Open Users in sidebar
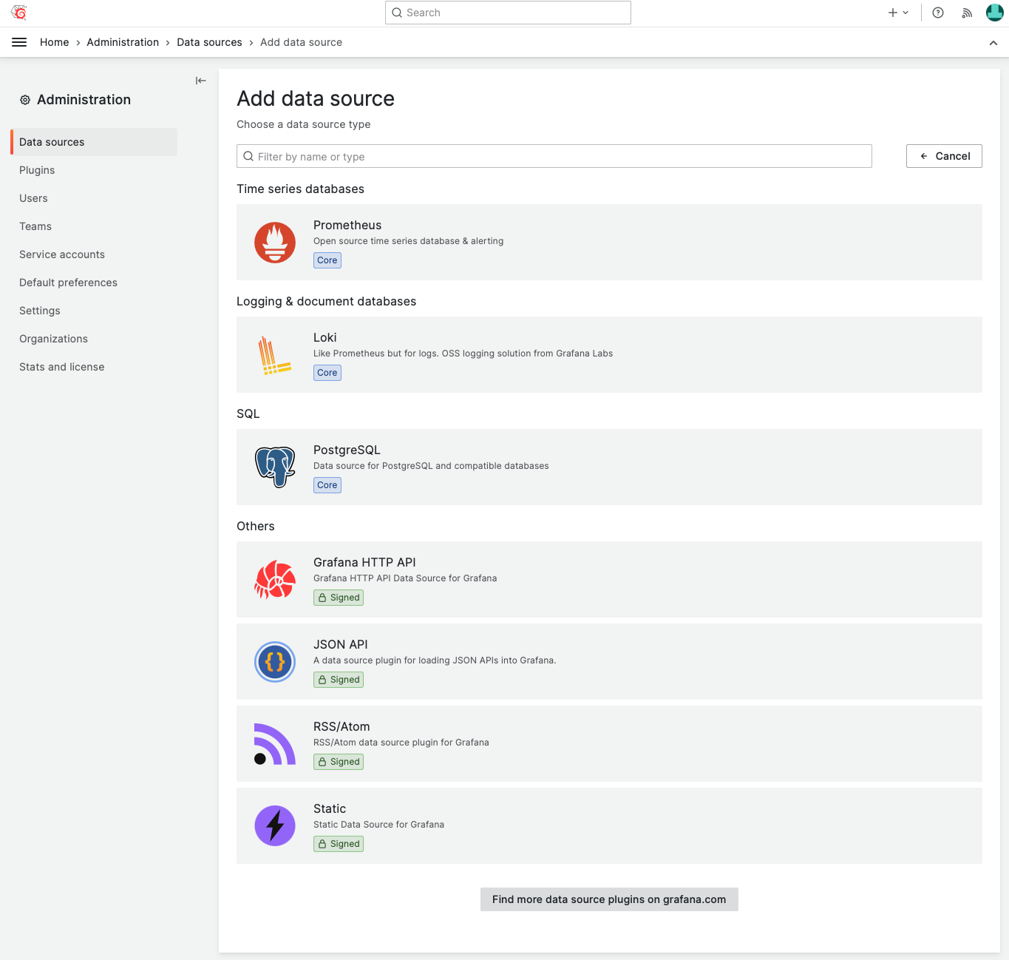This screenshot has height=960, width=1009. tap(33, 198)
